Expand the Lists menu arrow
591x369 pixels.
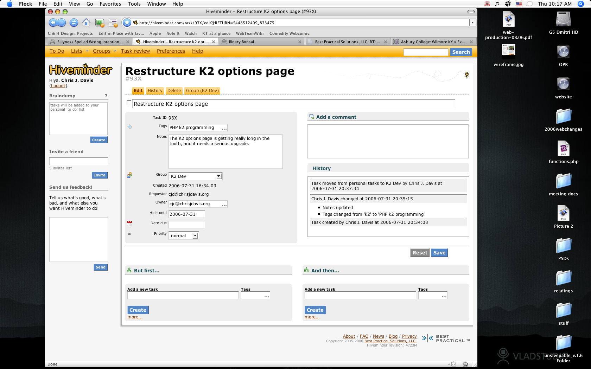point(87,51)
